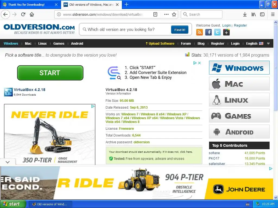Open the Windows start button
This screenshot has width=278, height=208.
click(x=13, y=204)
